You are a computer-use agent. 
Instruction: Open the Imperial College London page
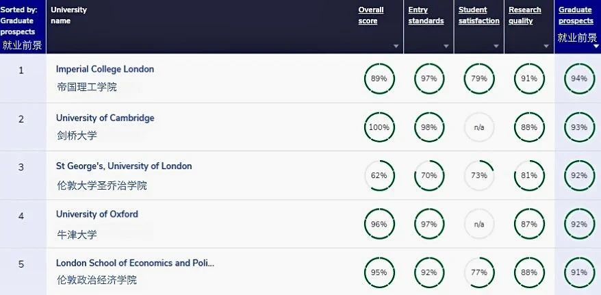pos(105,69)
